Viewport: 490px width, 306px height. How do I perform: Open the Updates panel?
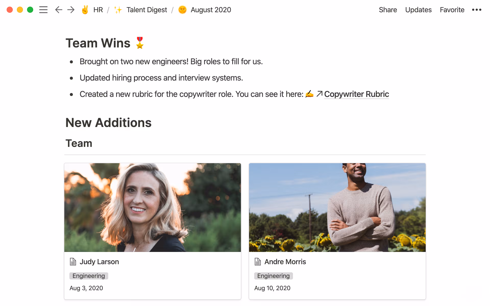418,10
